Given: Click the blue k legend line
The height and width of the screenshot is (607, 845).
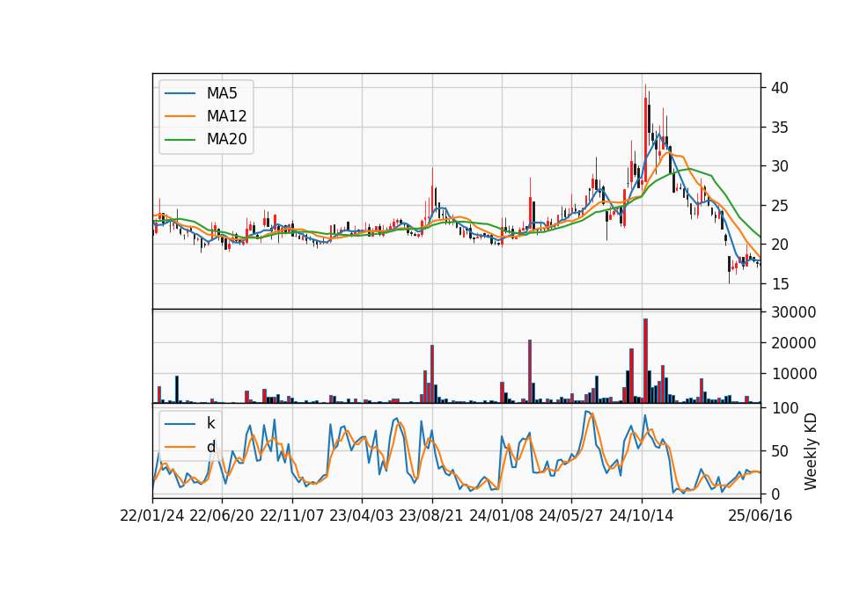Looking at the screenshot, I should [180, 423].
